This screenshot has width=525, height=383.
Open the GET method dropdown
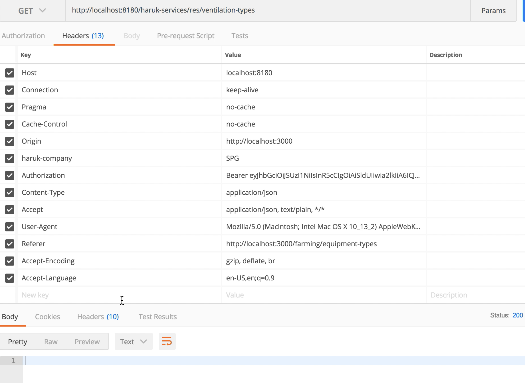pos(32,11)
